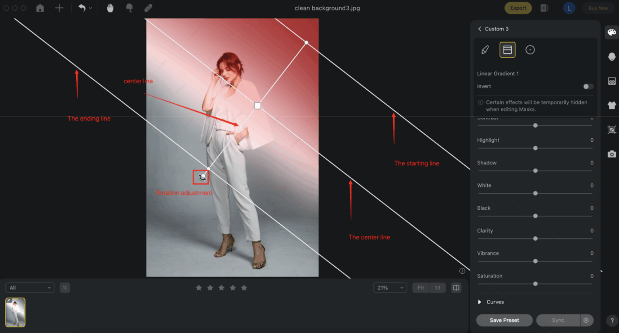Screen dimensions: 619x333
Task: Go back from Custom 3 panel
Action: 479,29
